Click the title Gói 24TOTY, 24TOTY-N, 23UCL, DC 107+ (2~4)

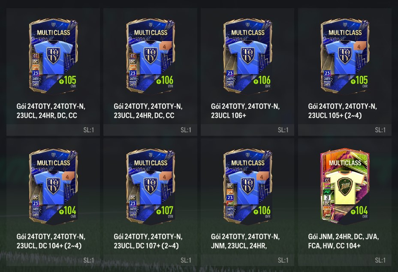coord(148,241)
